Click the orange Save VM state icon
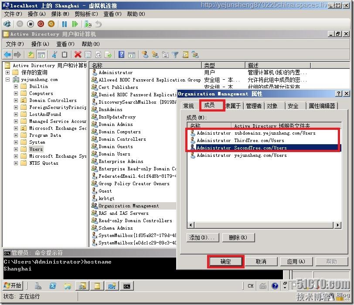The height and width of the screenshot is (305, 354). (51, 24)
